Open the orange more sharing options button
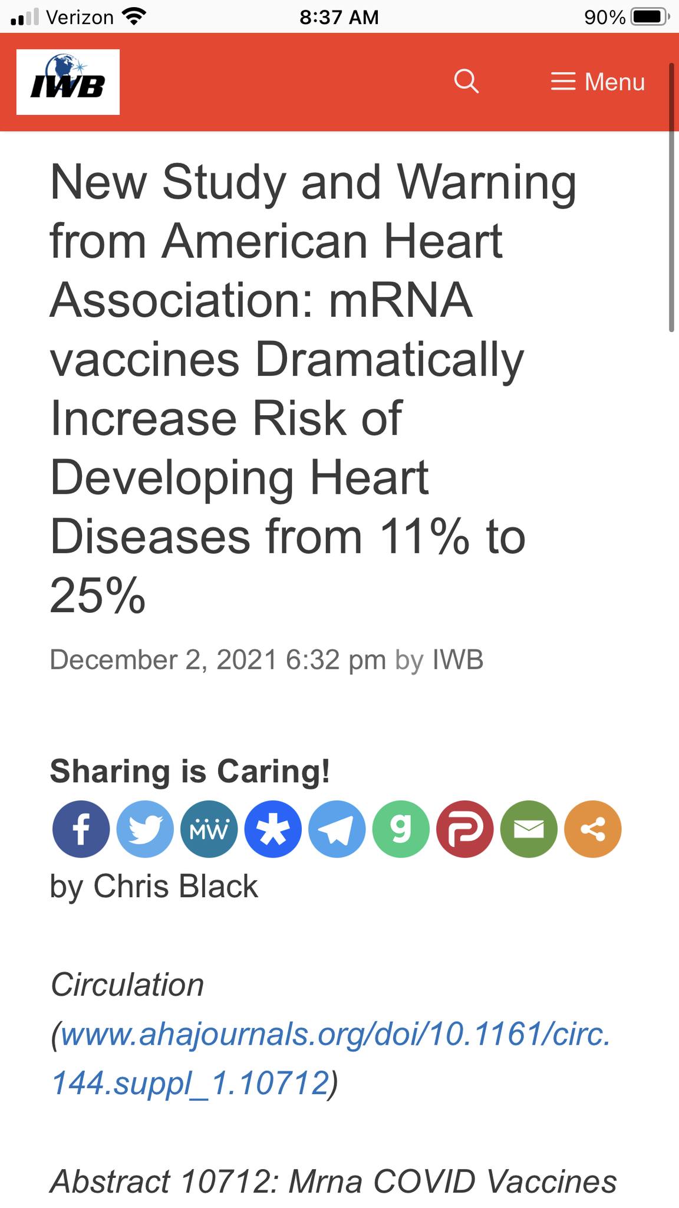The width and height of the screenshot is (679, 1208). coord(593,829)
